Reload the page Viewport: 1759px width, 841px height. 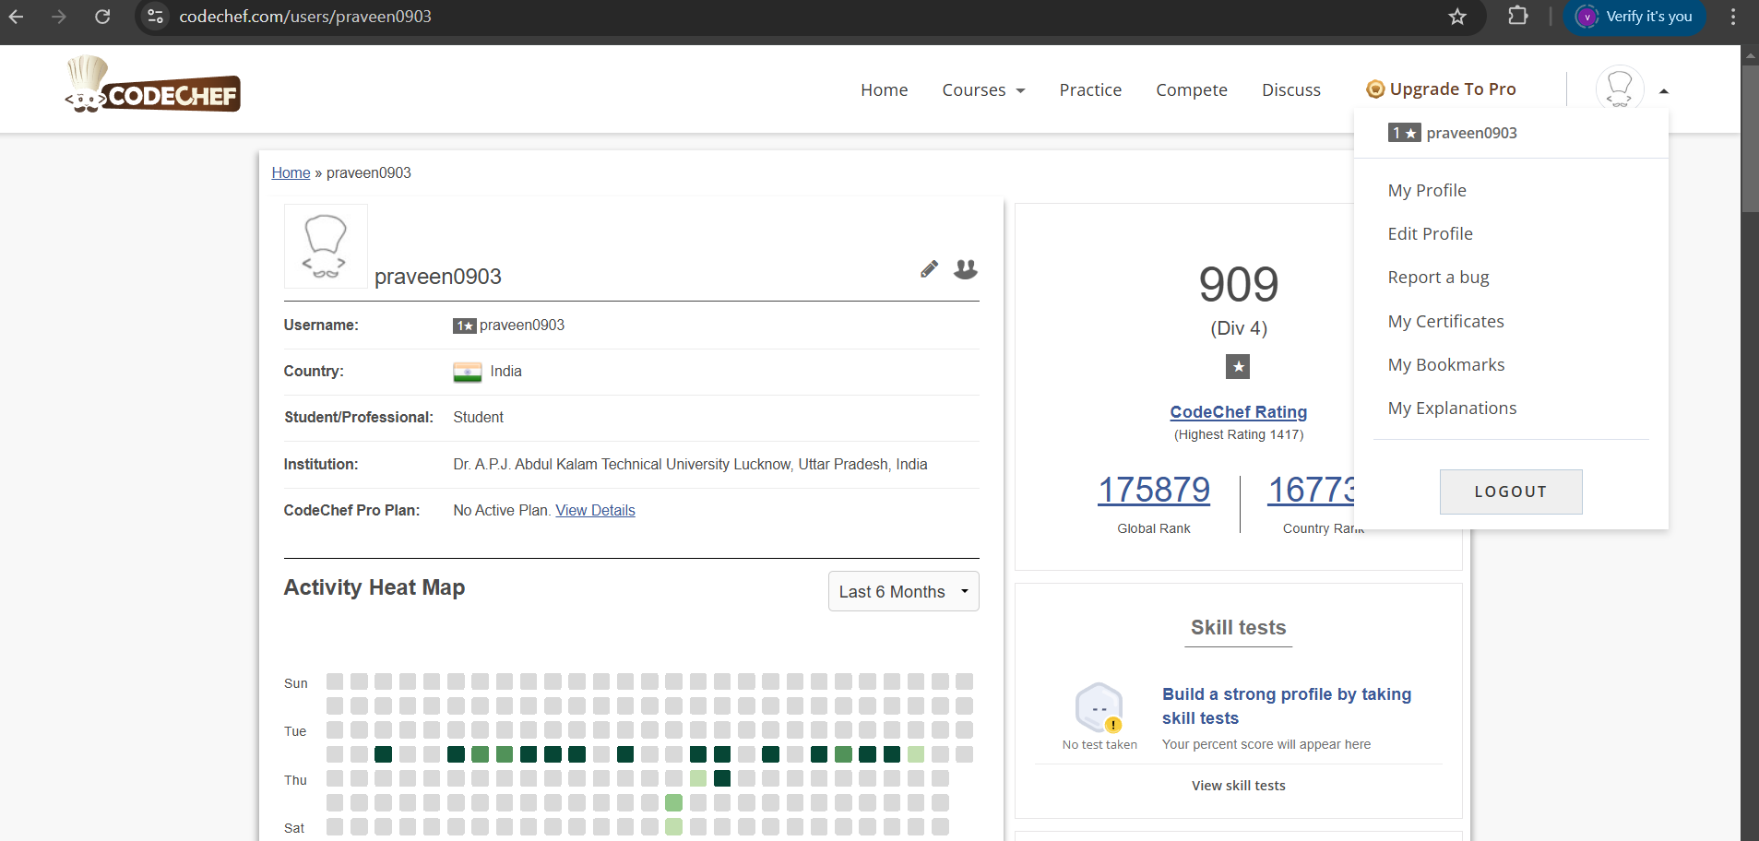pos(102,17)
